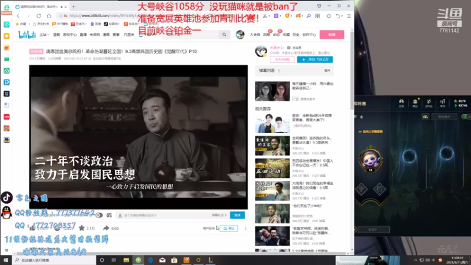The image size is (471, 265).
Task: Click the pink 投稿 upload button
Action: coord(331,35)
